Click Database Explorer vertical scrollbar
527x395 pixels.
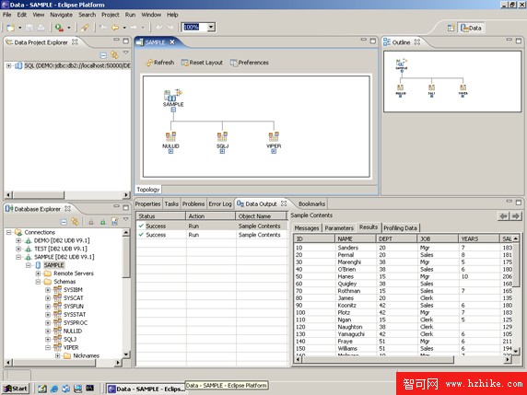(126, 257)
